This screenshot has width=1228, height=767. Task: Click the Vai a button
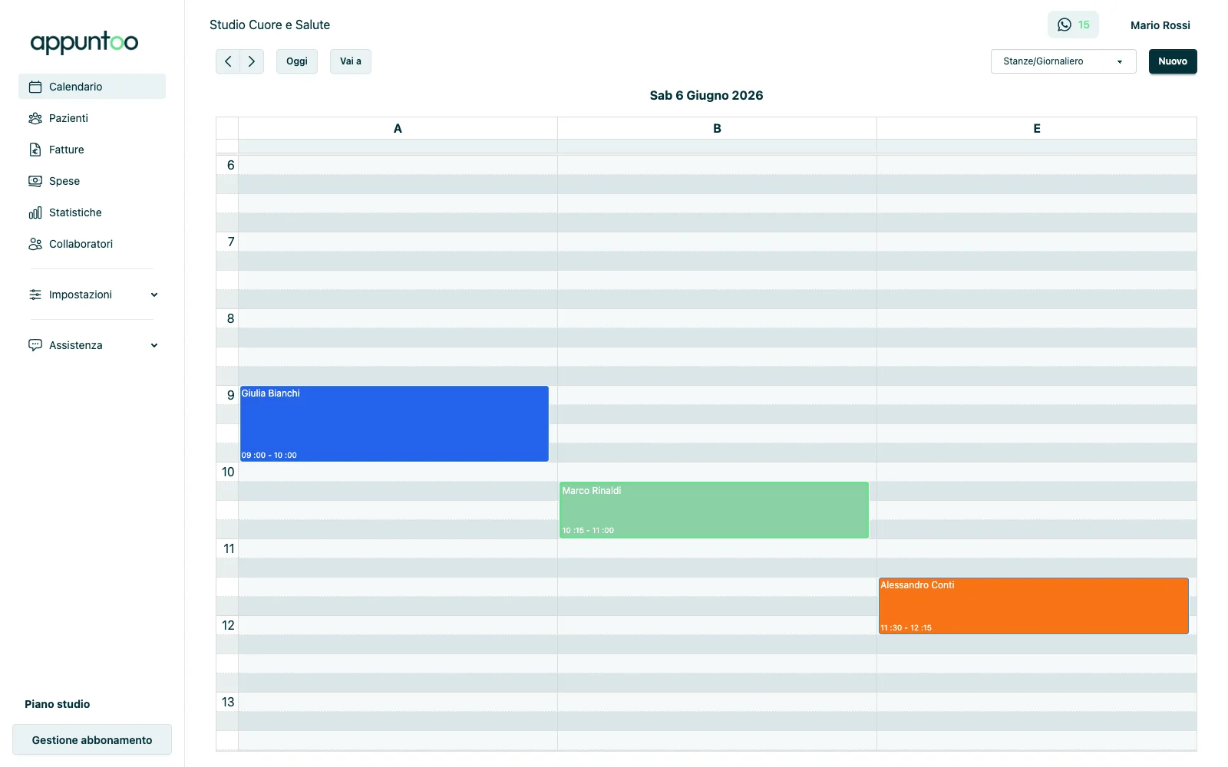(351, 61)
